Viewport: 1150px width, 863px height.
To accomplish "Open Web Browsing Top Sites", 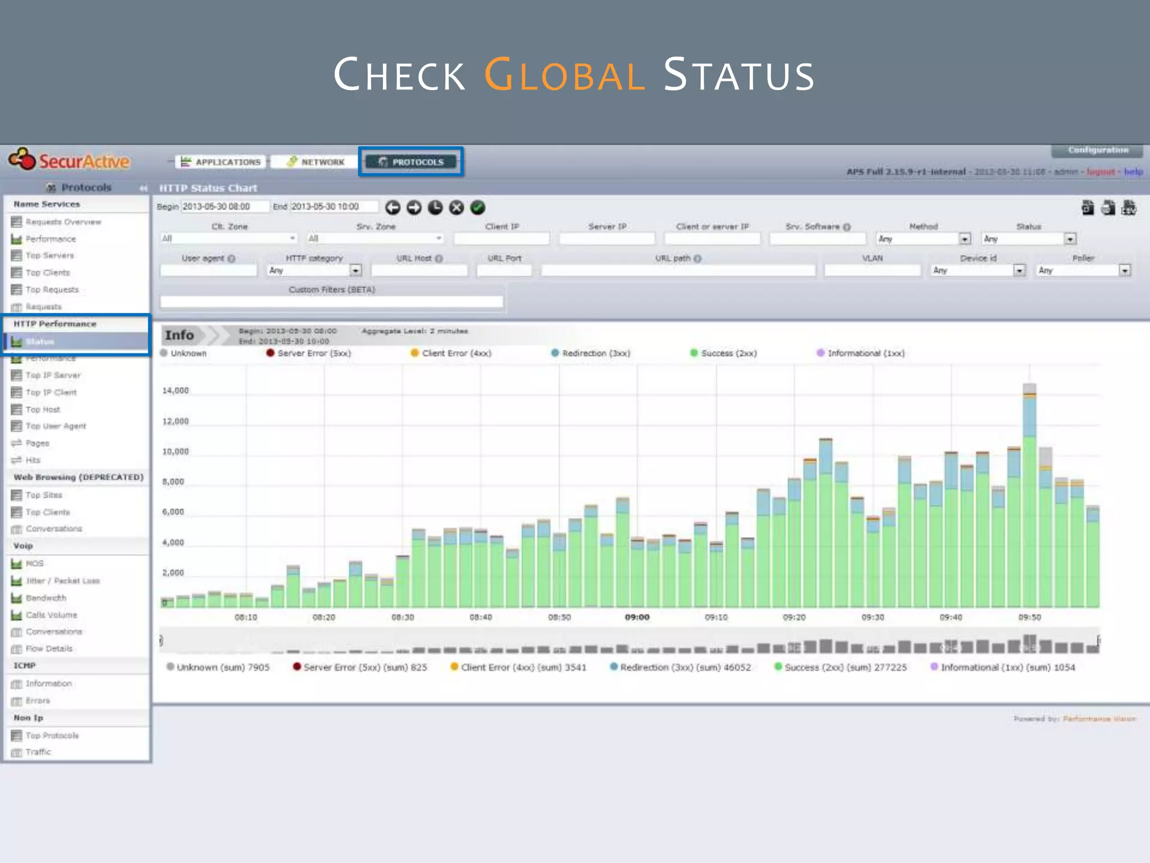I will point(44,495).
